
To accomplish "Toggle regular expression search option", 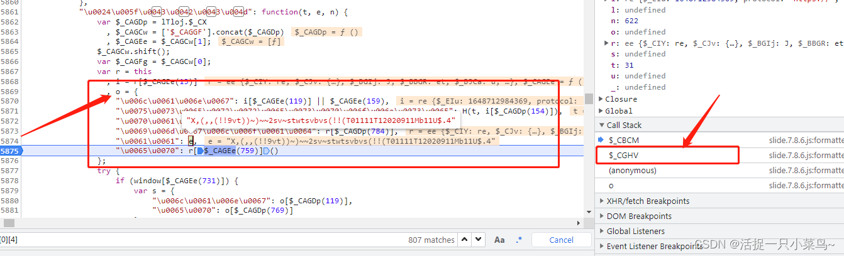I will coord(519,240).
